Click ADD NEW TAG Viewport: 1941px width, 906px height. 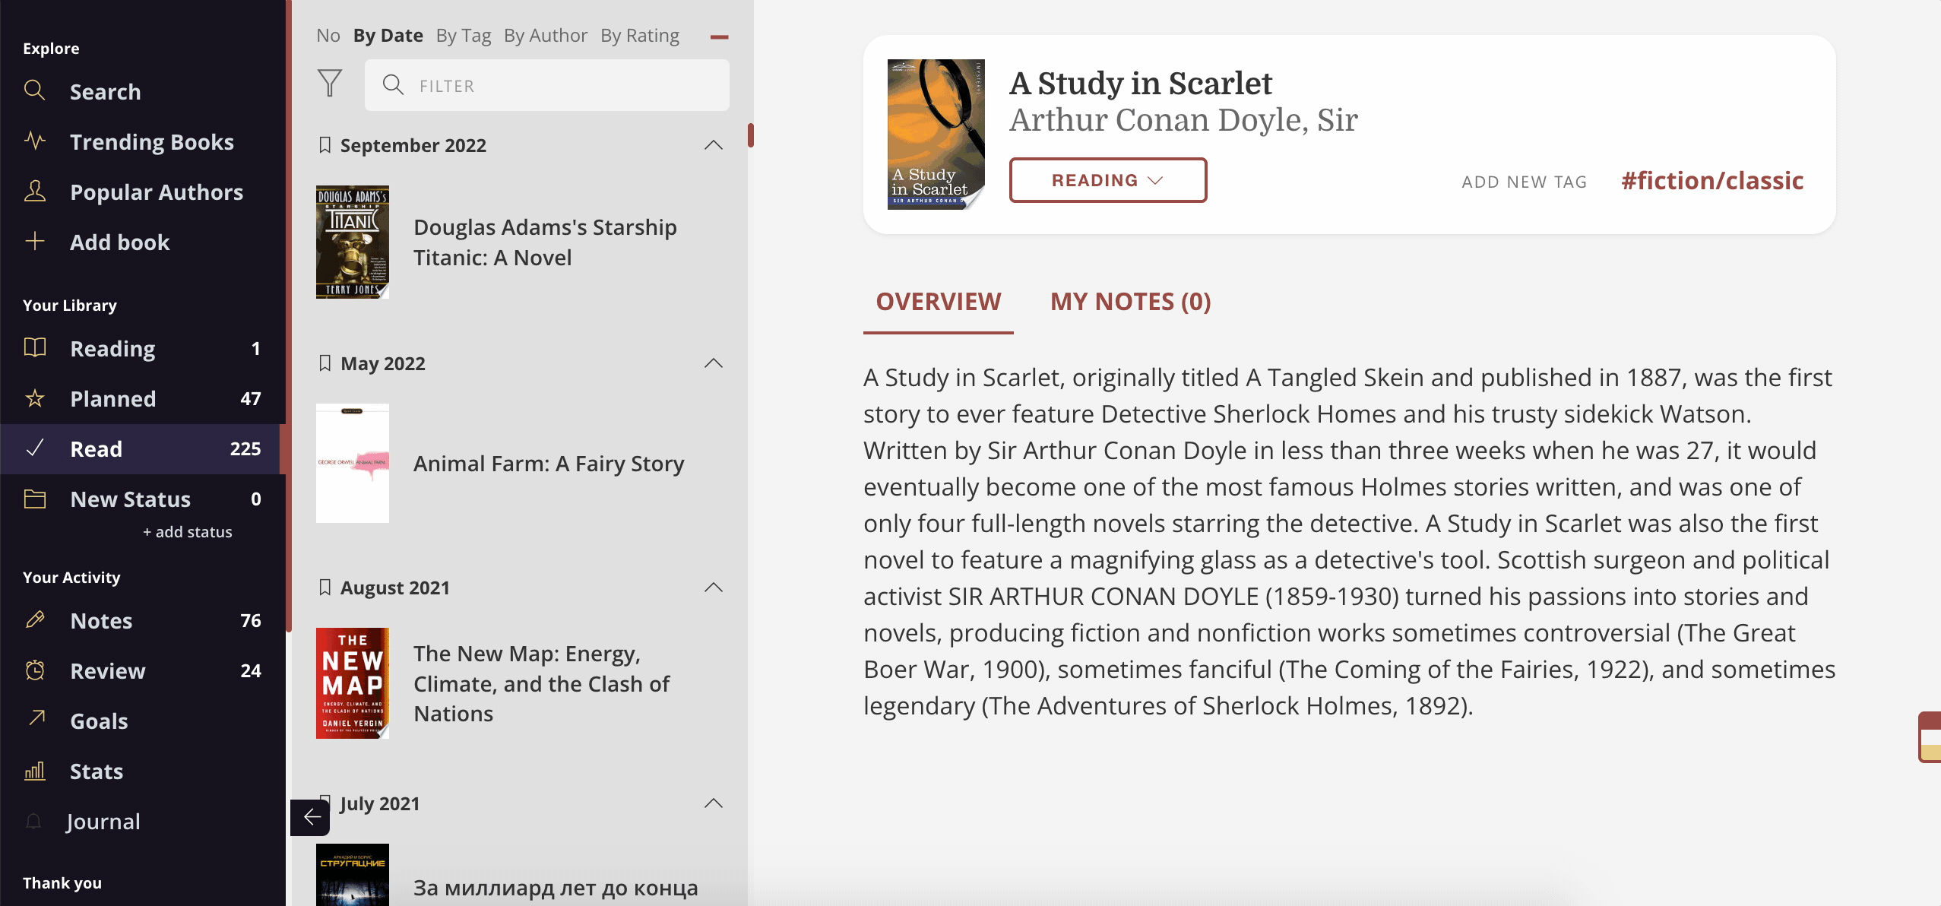pyautogui.click(x=1524, y=182)
